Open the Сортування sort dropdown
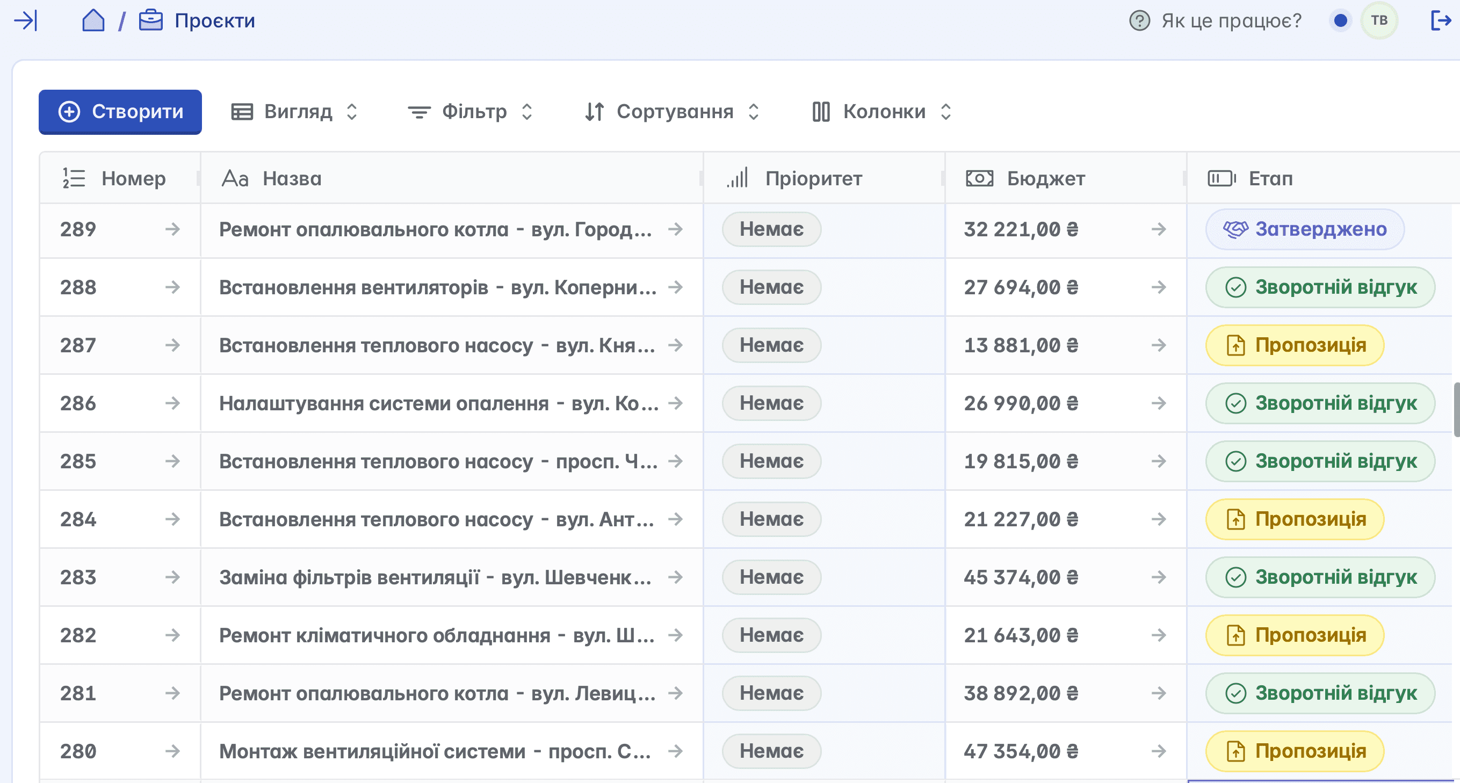Screen dimensions: 1460x783 tap(672, 112)
